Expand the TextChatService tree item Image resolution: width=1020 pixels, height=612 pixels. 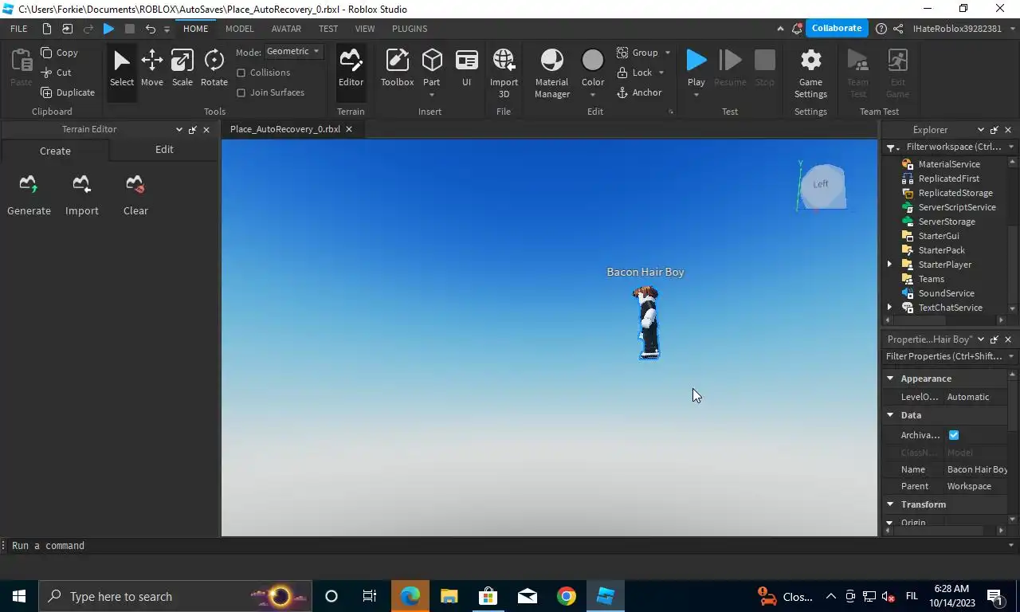[x=889, y=308]
